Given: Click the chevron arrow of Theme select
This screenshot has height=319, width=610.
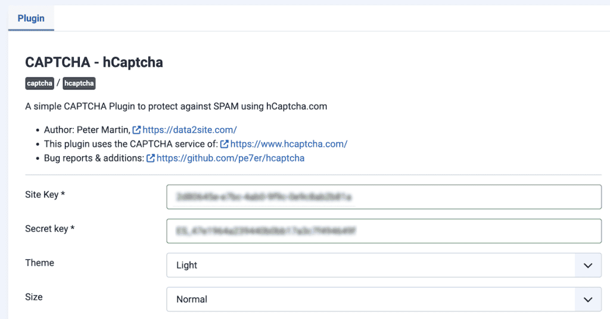Looking at the screenshot, I should point(588,266).
